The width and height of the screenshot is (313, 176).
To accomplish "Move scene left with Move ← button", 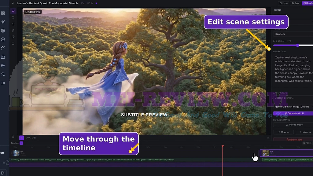I will pyautogui.click(x=283, y=132).
